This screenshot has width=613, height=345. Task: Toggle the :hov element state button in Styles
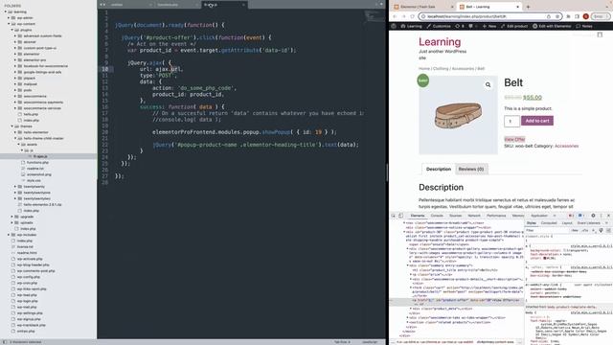pyautogui.click(x=575, y=230)
